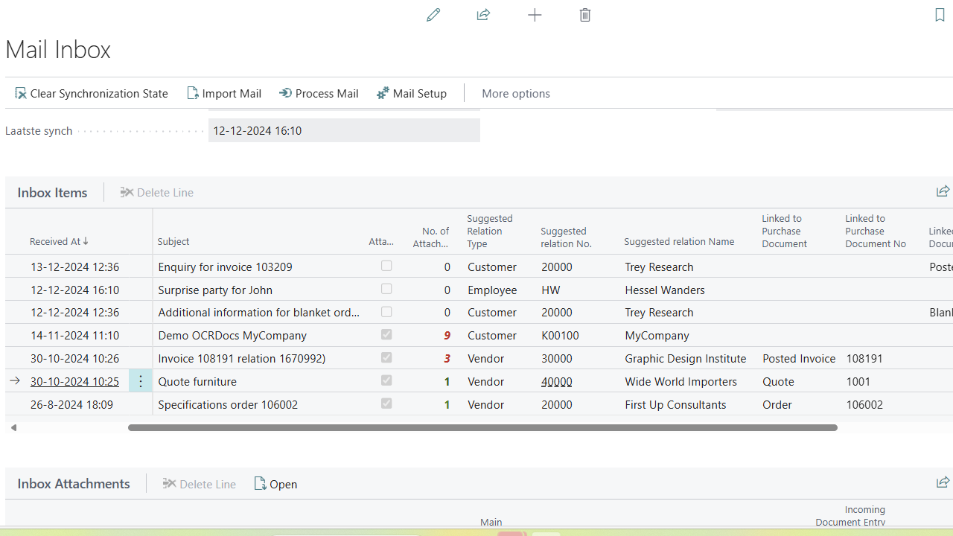Click the Employee relation type cell

[492, 290]
